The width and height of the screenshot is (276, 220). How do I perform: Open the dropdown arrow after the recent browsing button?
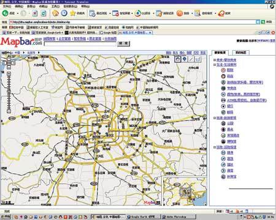(110, 13)
